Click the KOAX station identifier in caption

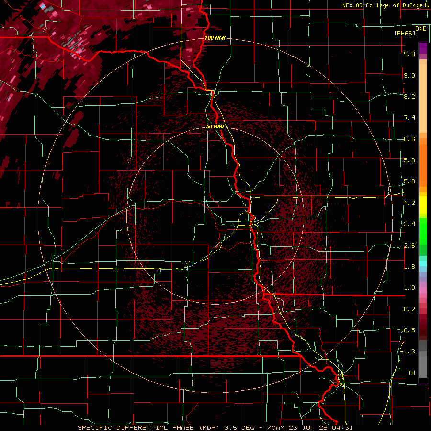[x=277, y=428]
